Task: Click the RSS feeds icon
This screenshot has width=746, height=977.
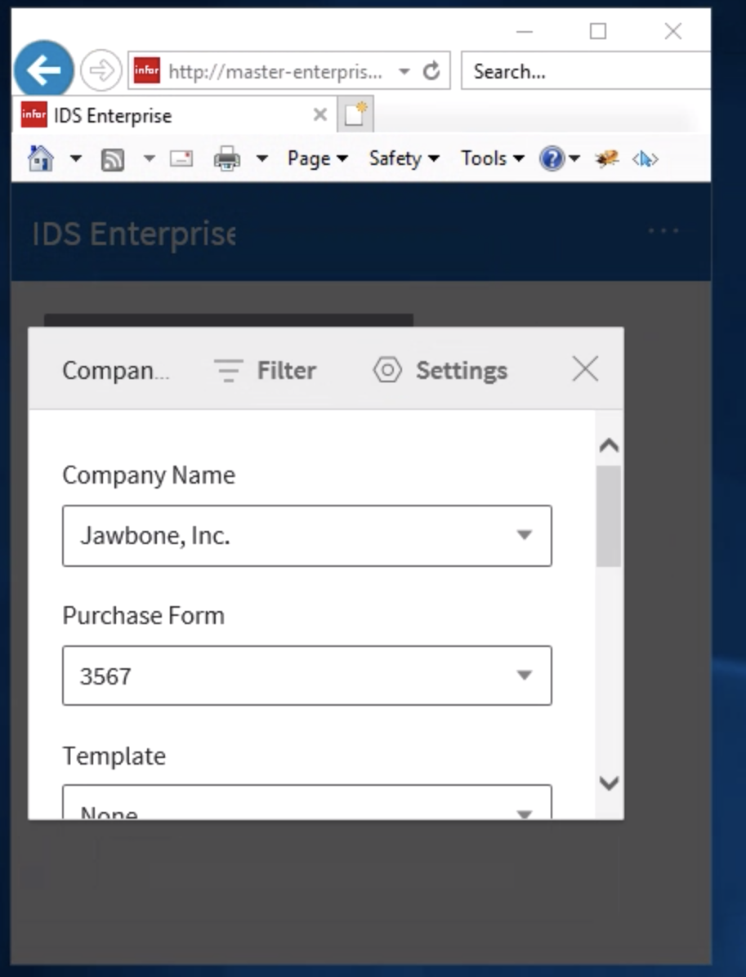Action: (x=113, y=159)
